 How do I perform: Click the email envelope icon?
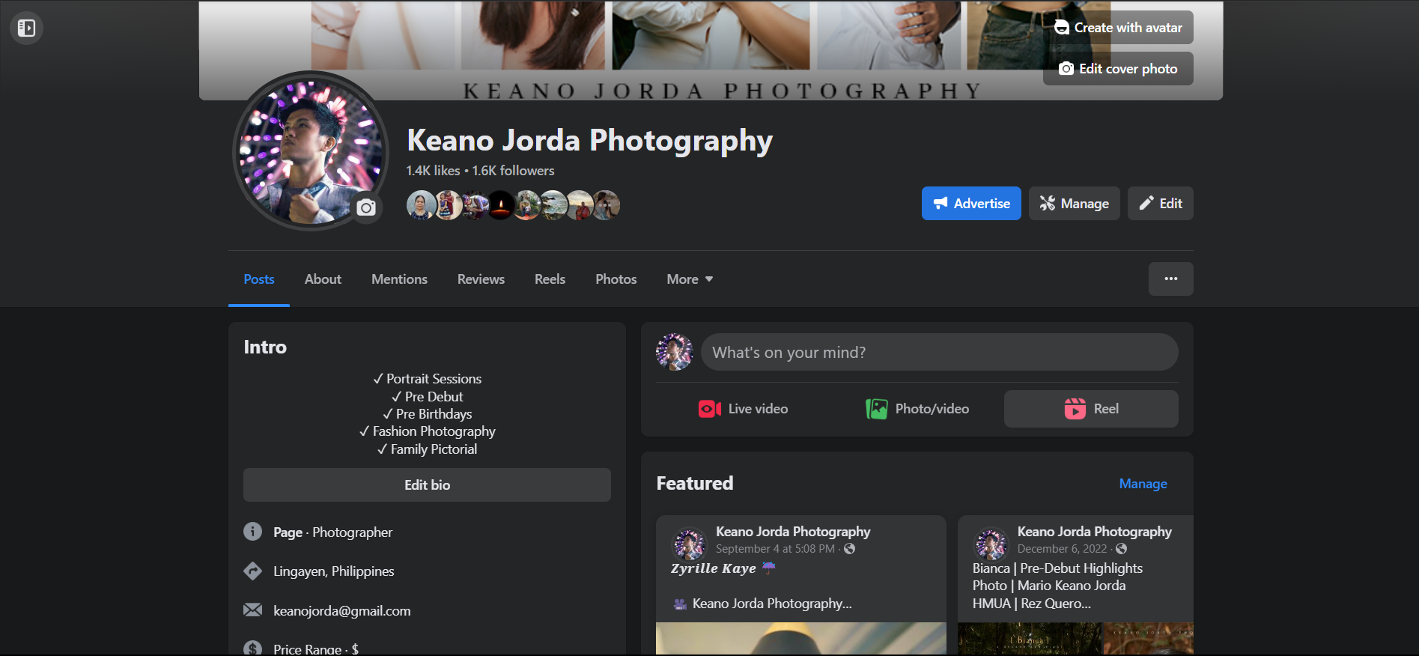[253, 610]
